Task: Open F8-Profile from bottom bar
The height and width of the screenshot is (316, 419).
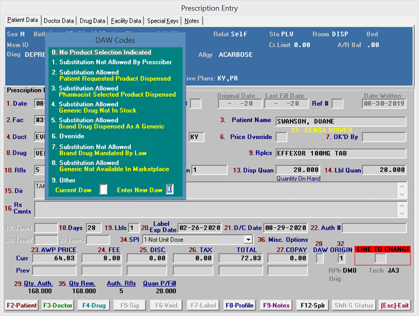Action: (239, 305)
